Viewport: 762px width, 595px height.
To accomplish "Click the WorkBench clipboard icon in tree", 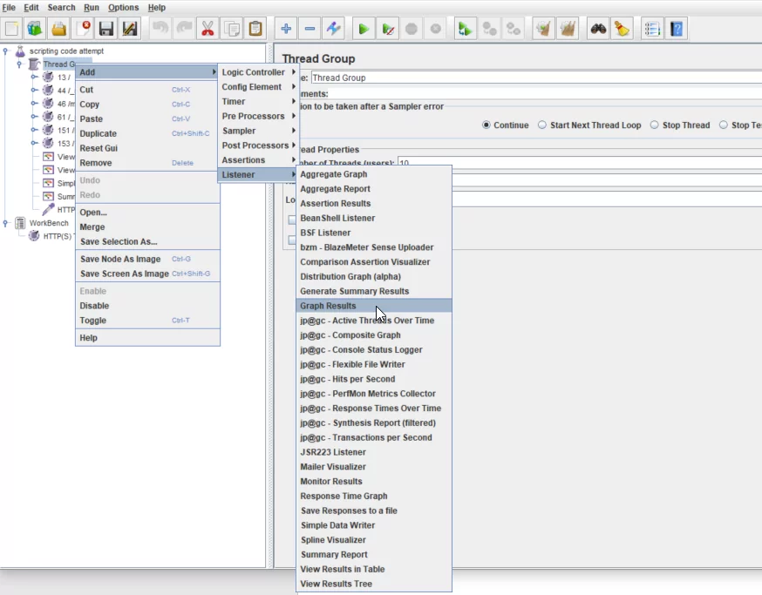I will point(20,223).
